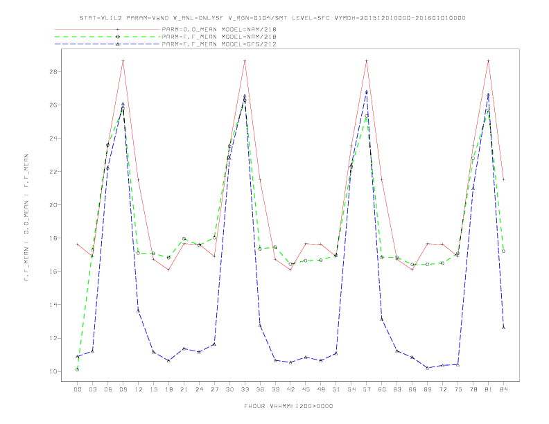549x424 pixels.
Task: Click x-axis tick label 09
Action: 123,389
